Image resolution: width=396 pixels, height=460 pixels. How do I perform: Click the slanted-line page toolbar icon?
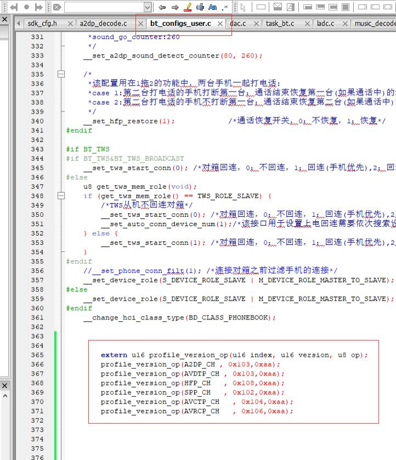(x=290, y=7)
